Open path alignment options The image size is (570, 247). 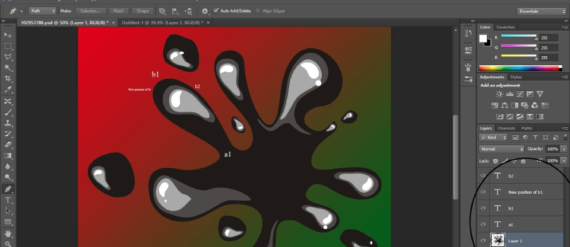(175, 11)
